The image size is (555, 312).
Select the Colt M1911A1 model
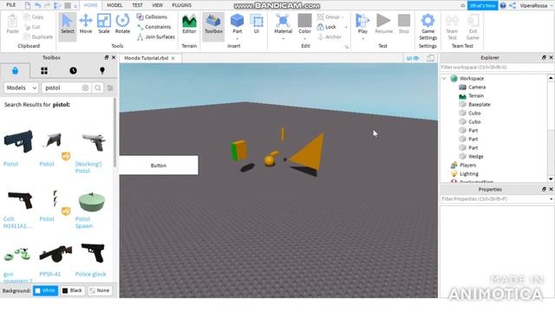[20, 200]
